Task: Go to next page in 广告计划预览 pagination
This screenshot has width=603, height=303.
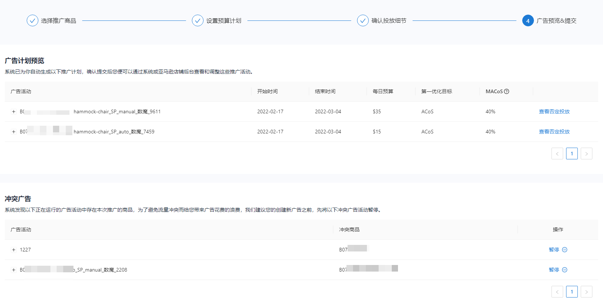Action: click(586, 154)
